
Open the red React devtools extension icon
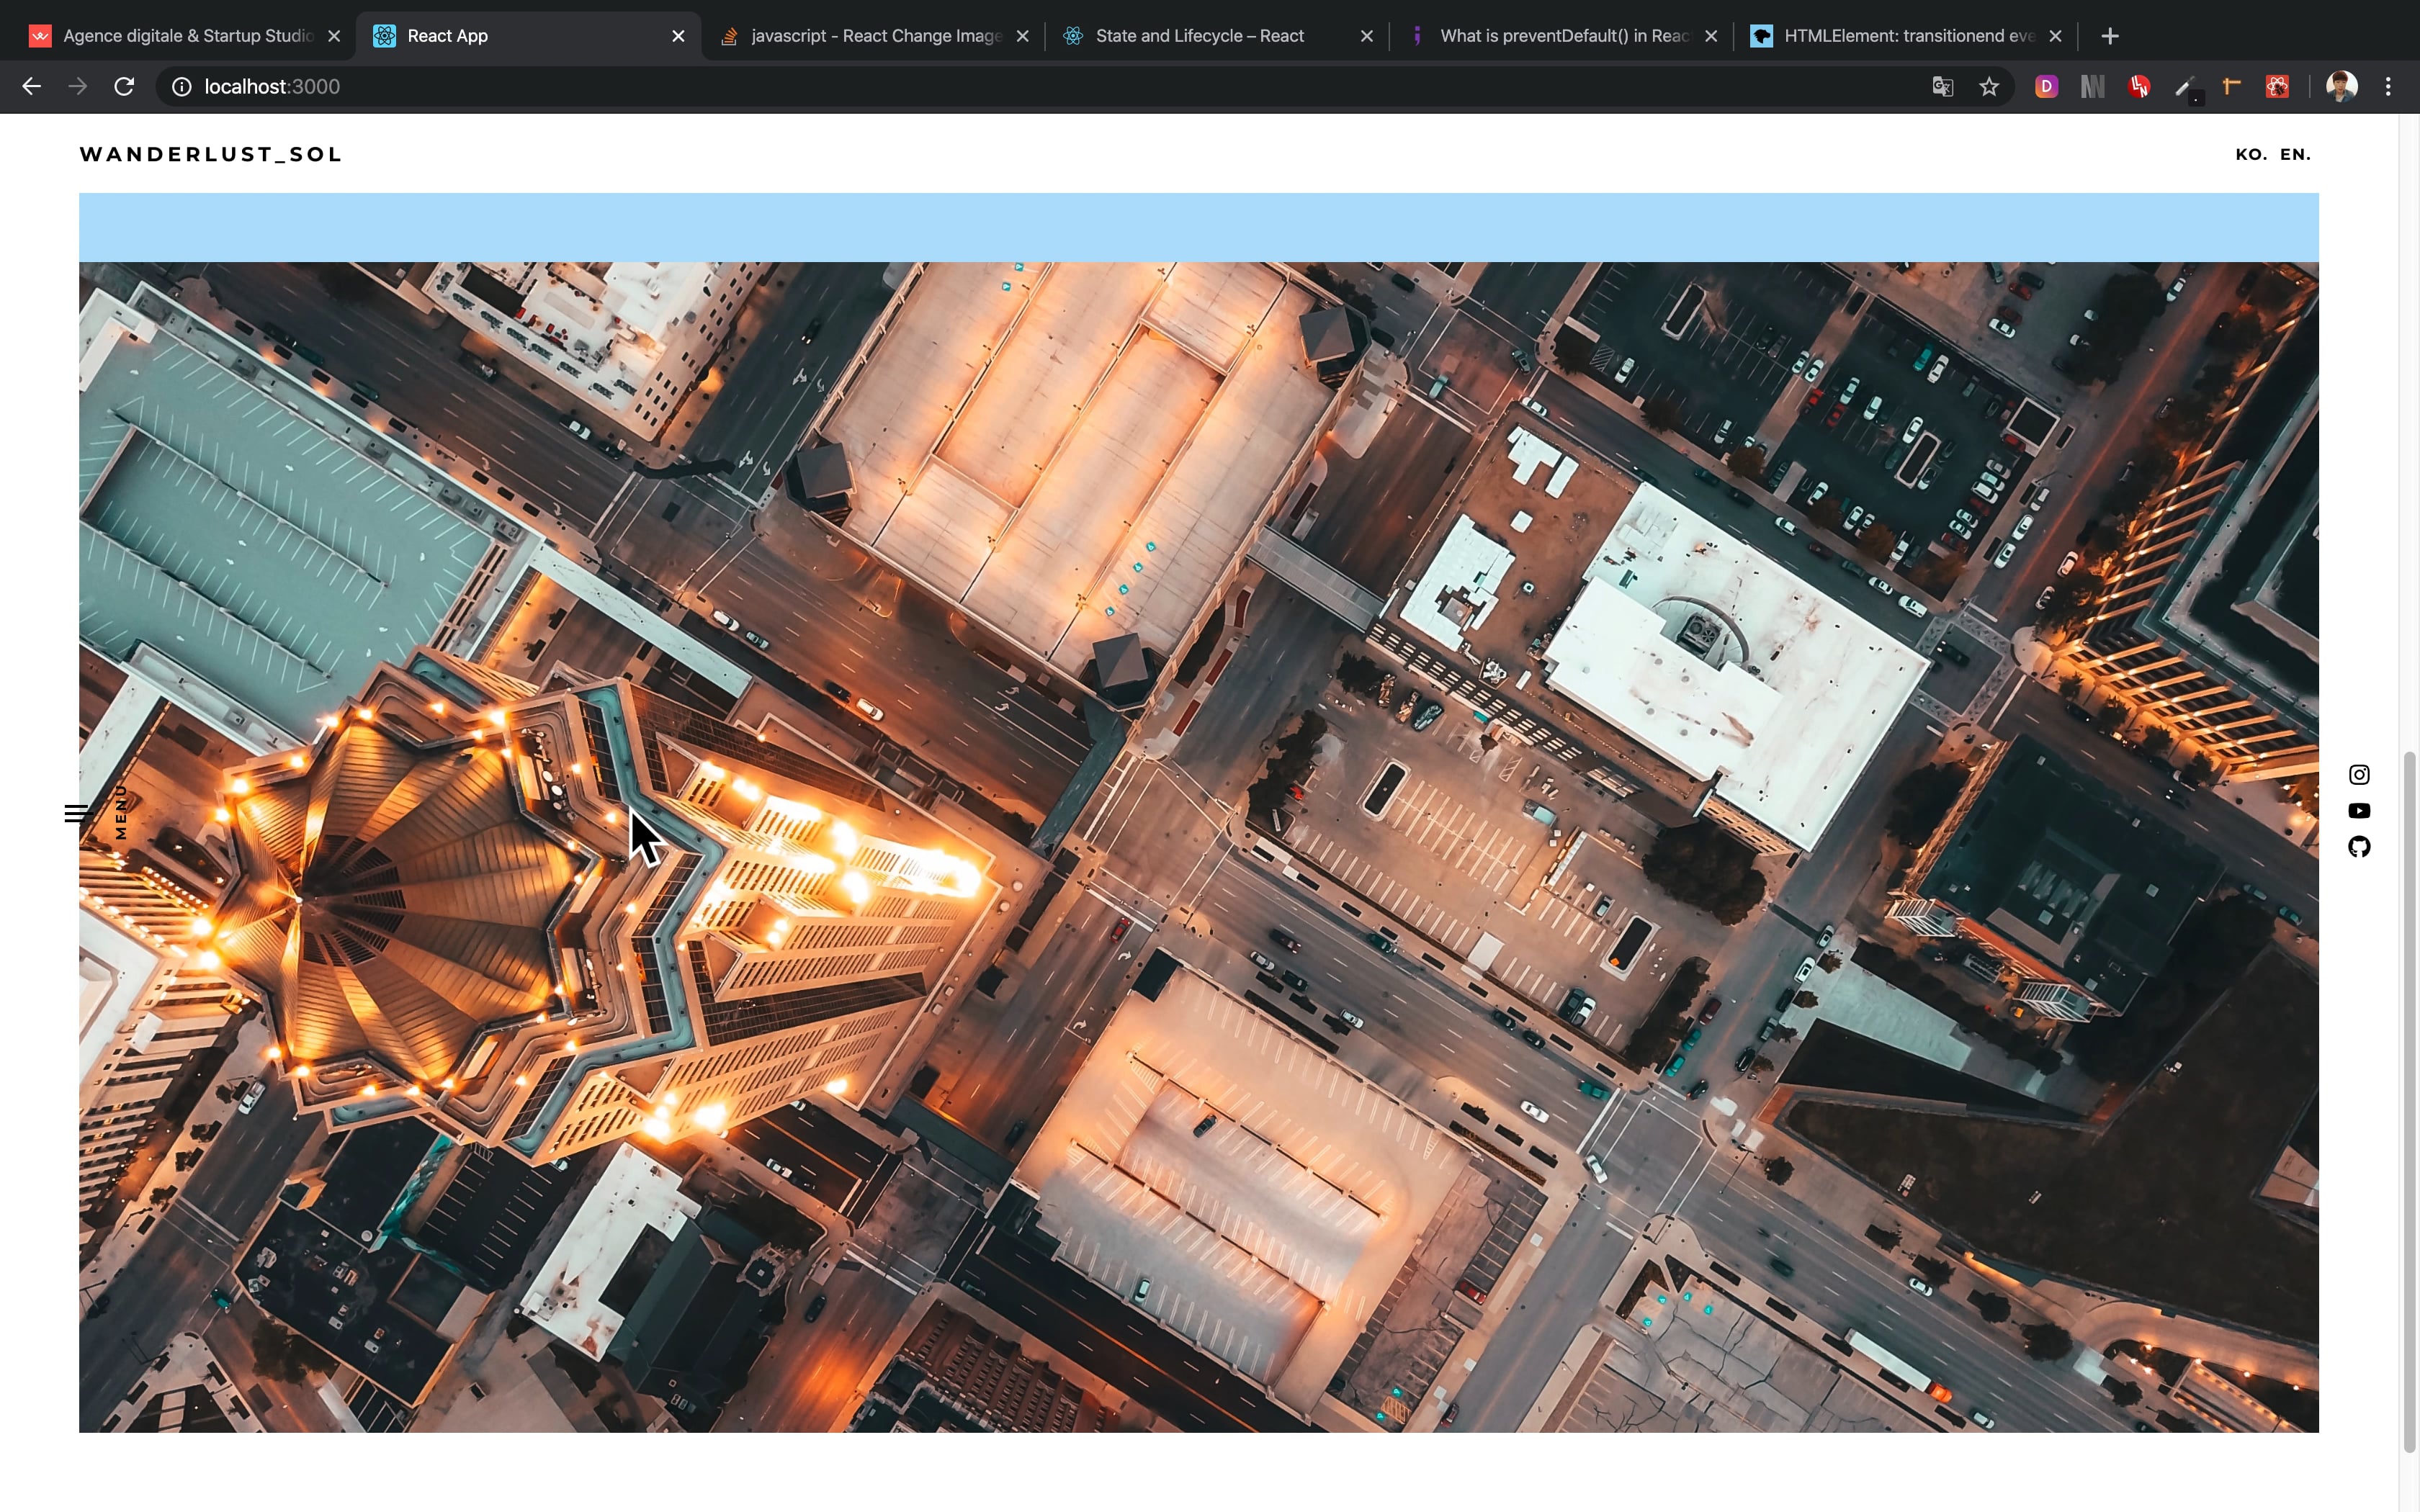(x=2277, y=87)
